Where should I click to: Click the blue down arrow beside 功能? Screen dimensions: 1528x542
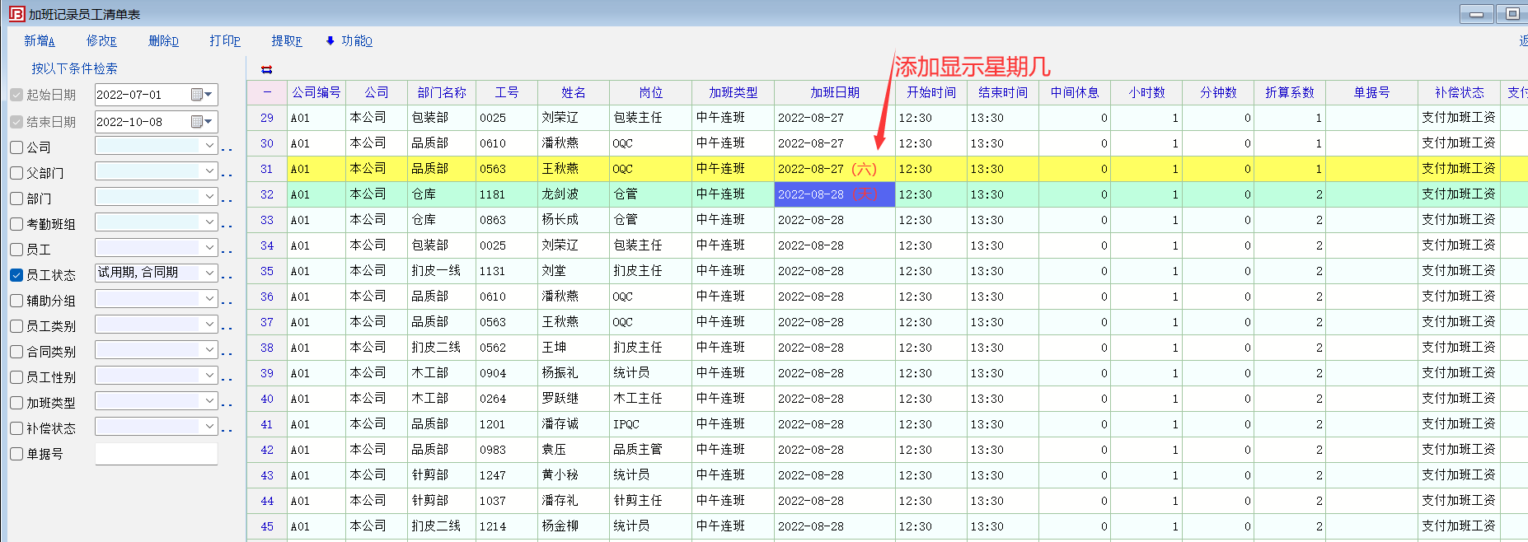[x=330, y=40]
